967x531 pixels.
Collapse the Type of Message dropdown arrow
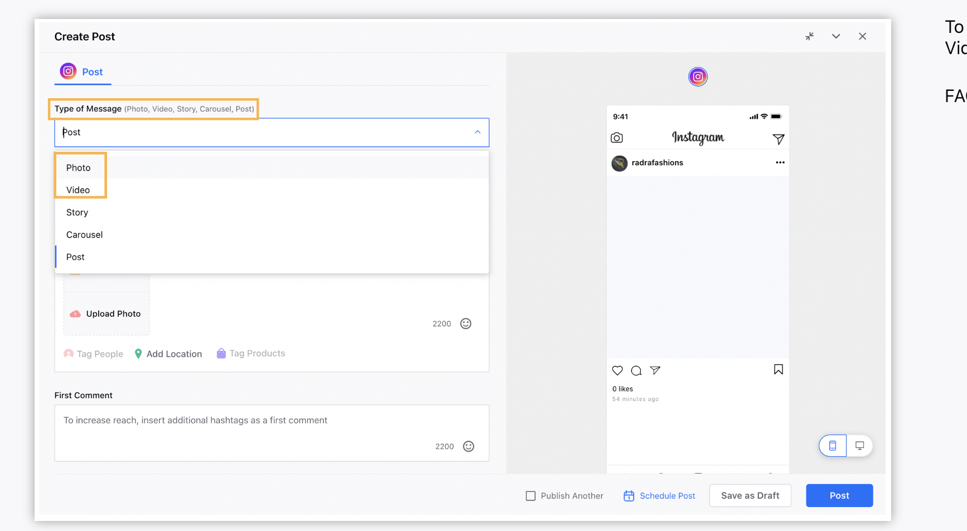(477, 132)
